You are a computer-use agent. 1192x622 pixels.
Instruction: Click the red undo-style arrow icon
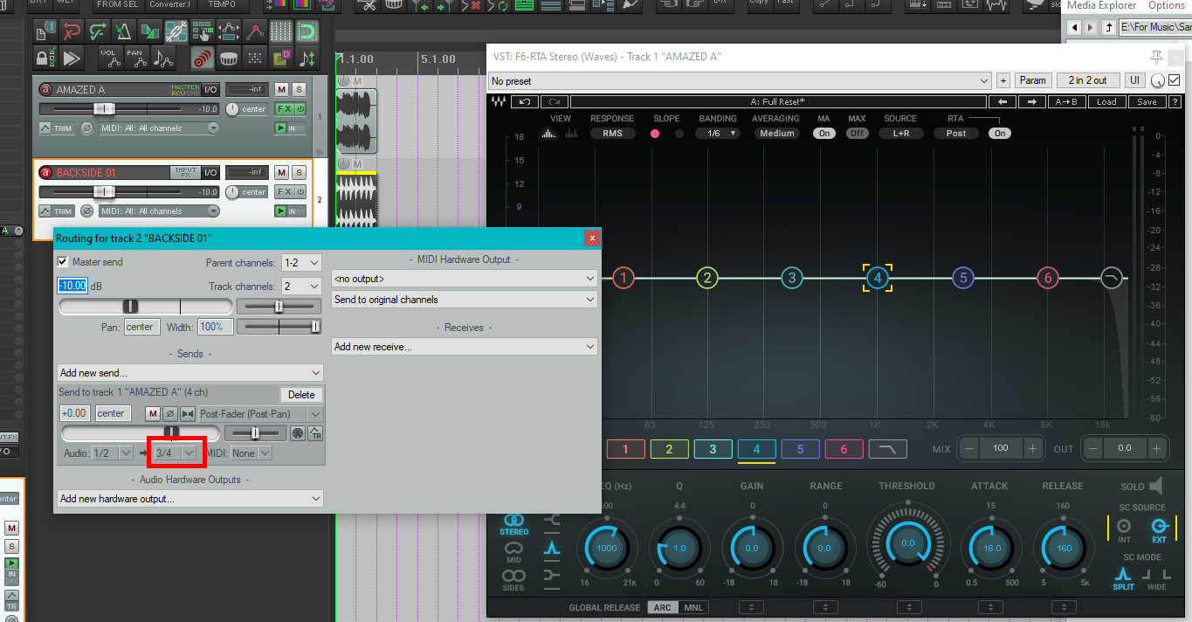(71, 33)
